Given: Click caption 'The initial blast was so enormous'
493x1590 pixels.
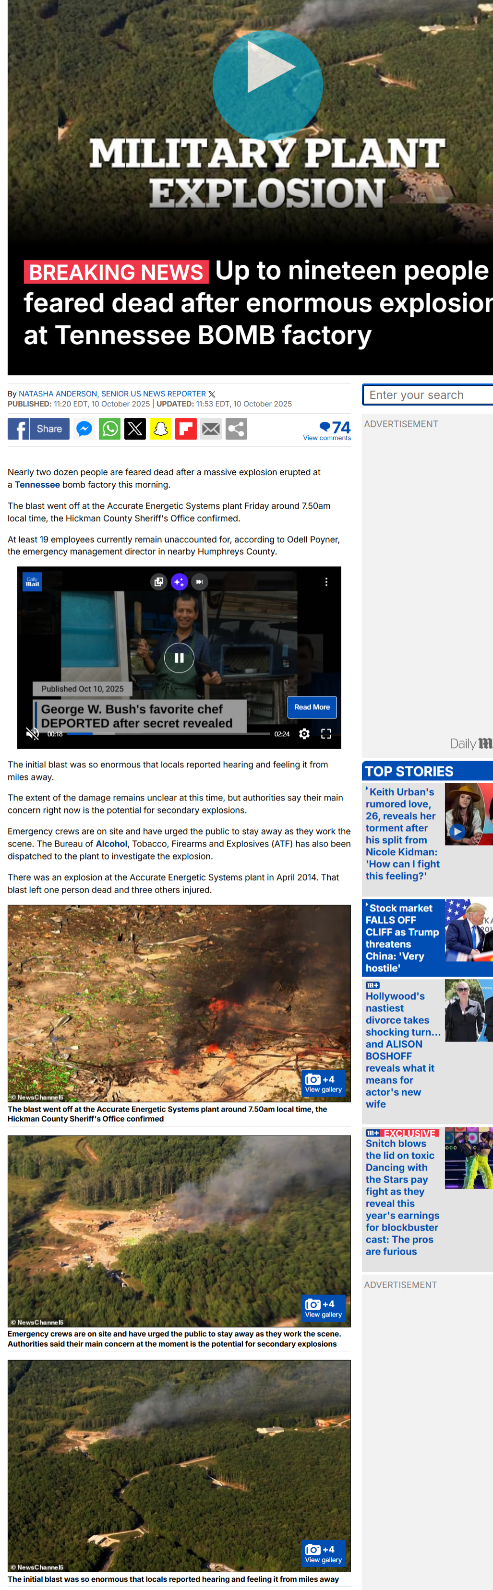Looking at the screenshot, I should (x=173, y=1579).
